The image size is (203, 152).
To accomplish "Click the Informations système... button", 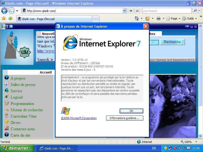I will pos(125,118).
